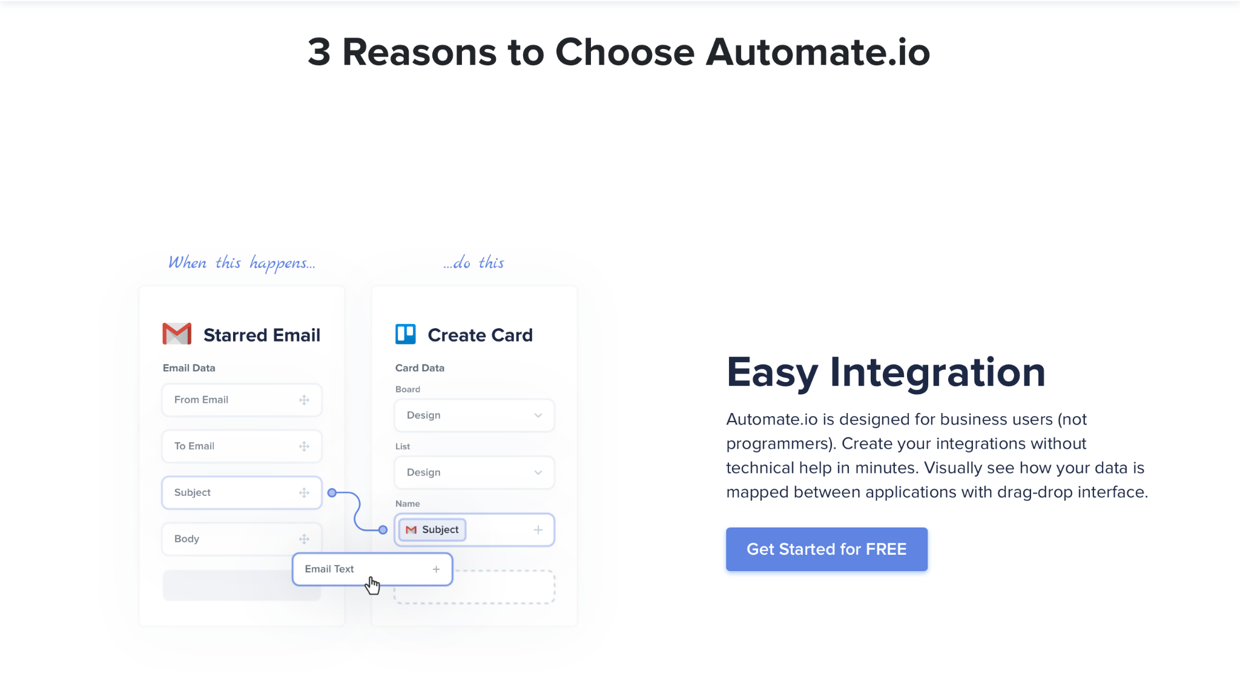The height and width of the screenshot is (694, 1240).
Task: Click the Trello icon in Create Card
Action: pos(407,335)
